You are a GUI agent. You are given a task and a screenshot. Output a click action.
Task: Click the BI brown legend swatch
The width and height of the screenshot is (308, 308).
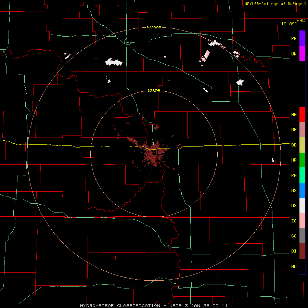pos(302,251)
